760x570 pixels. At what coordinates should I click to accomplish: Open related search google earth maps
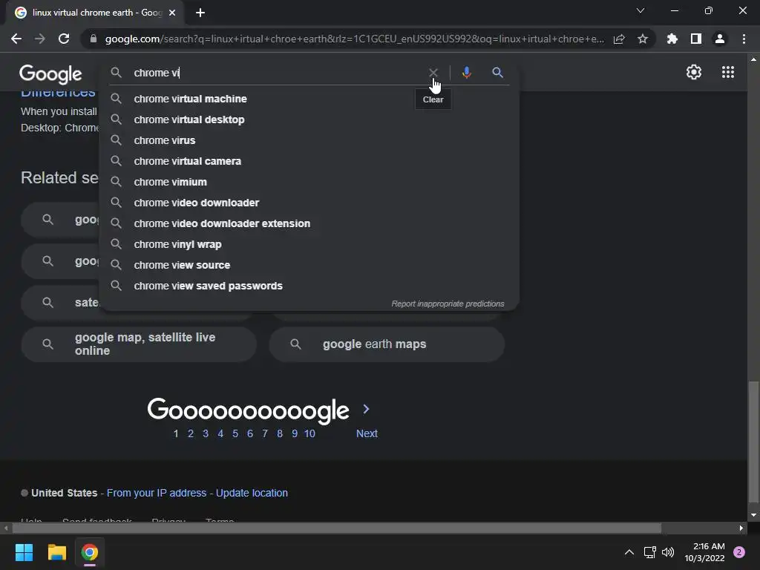pyautogui.click(x=387, y=344)
